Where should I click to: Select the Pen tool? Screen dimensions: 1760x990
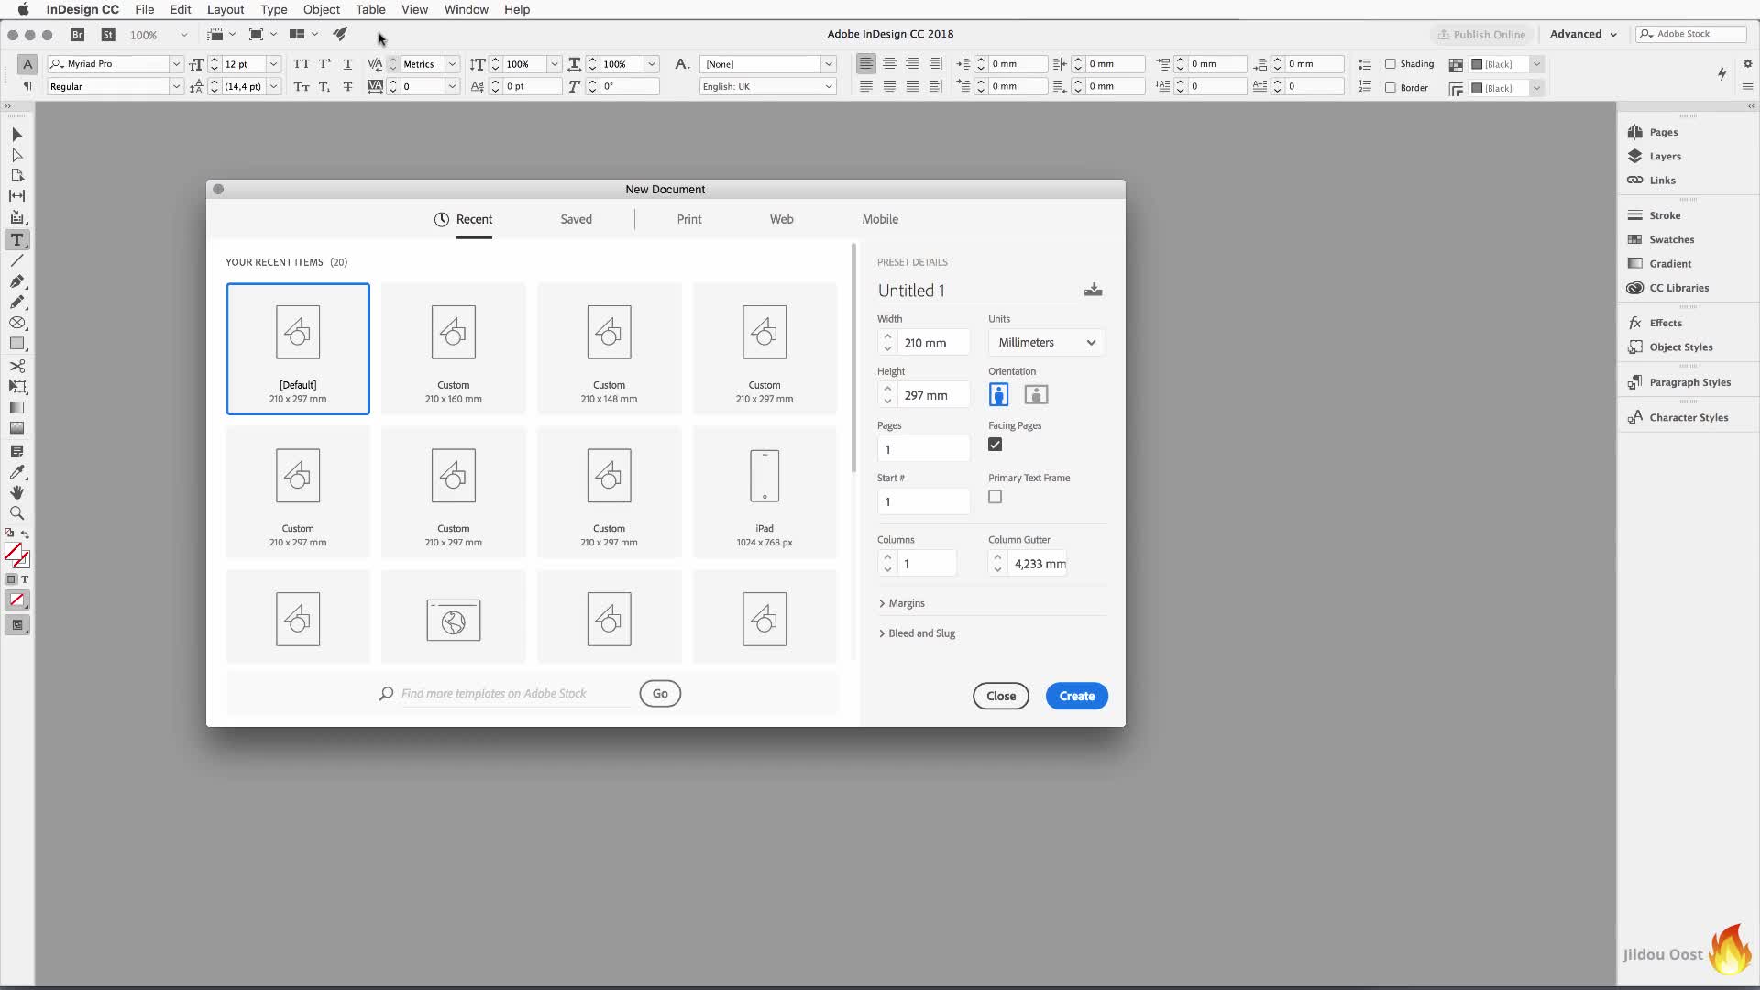coord(16,281)
